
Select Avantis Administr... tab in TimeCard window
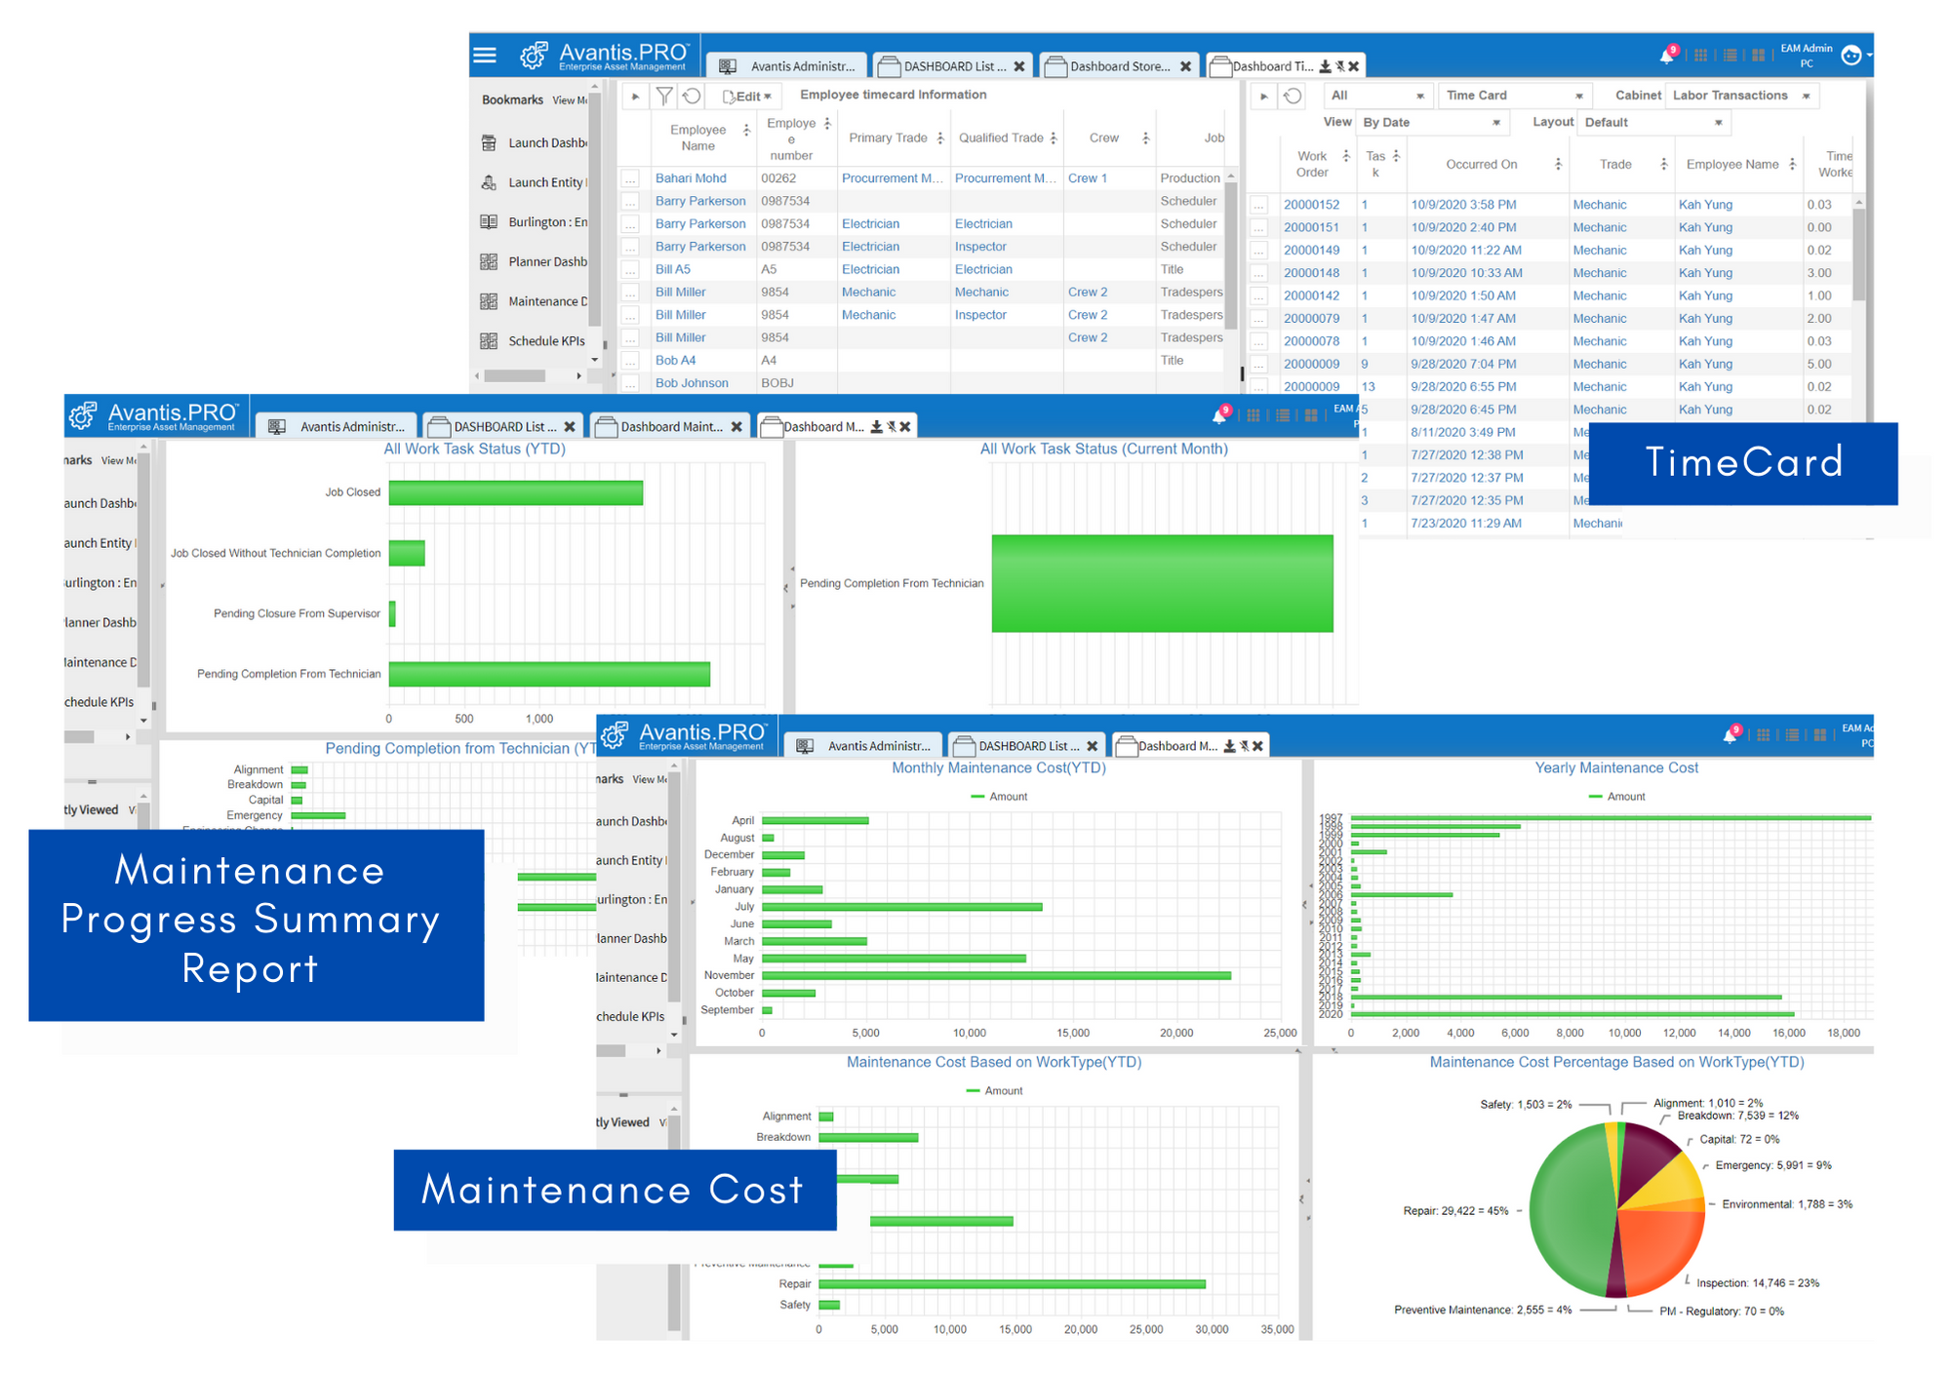pyautogui.click(x=786, y=66)
